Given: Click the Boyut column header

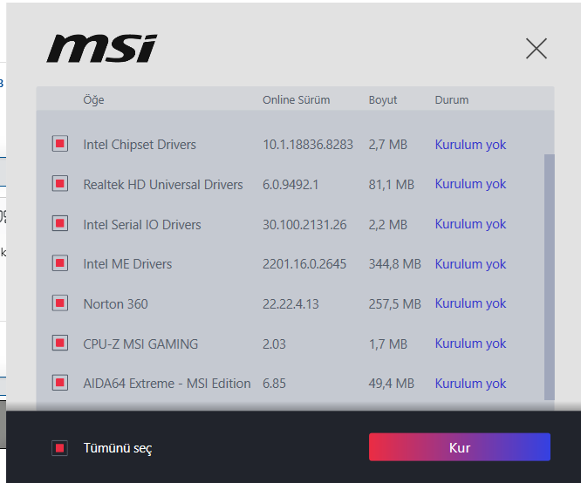Looking at the screenshot, I should point(383,100).
